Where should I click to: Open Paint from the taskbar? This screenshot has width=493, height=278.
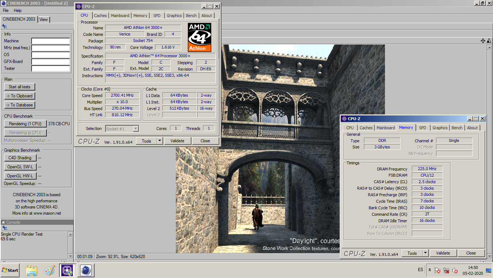tap(49, 270)
